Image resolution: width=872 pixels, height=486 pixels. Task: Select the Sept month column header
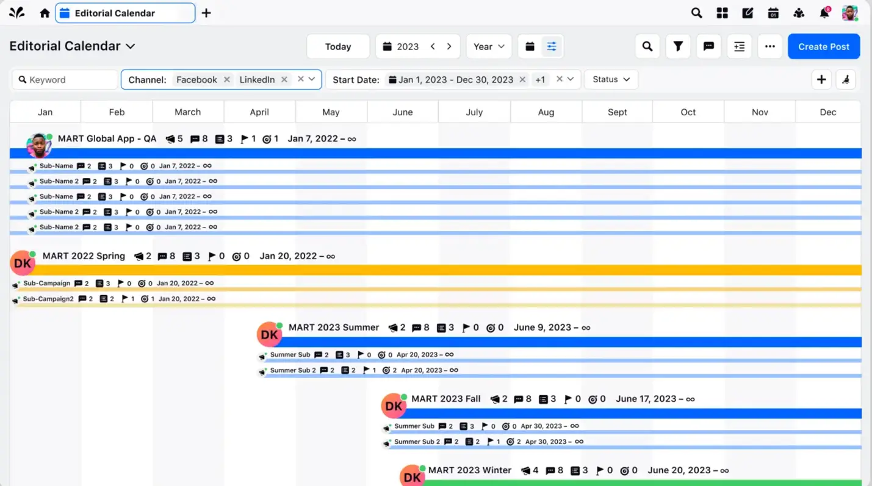click(x=618, y=112)
